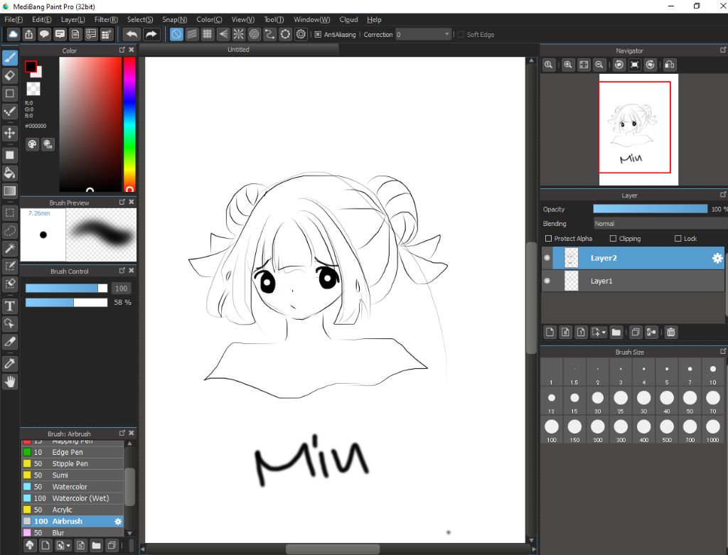This screenshot has width=728, height=555.
Task: Switch to the Untitled canvas tab
Action: coord(238,49)
